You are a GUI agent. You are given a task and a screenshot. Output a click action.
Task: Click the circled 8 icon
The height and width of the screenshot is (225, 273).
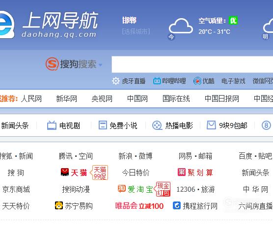coord(266,125)
